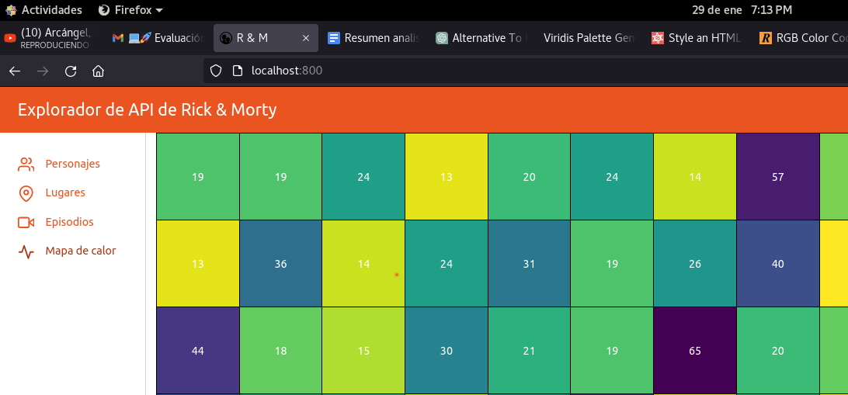The width and height of the screenshot is (848, 395).
Task: Click the Episodios video camera icon
Action: [x=26, y=223]
